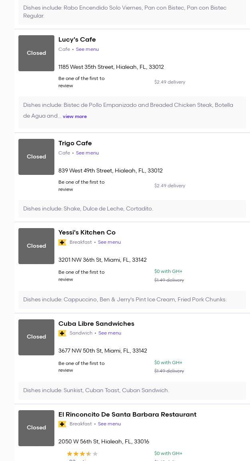Select Cuba Libre Sandwiches restaurant name
250x461 pixels.
96,324
